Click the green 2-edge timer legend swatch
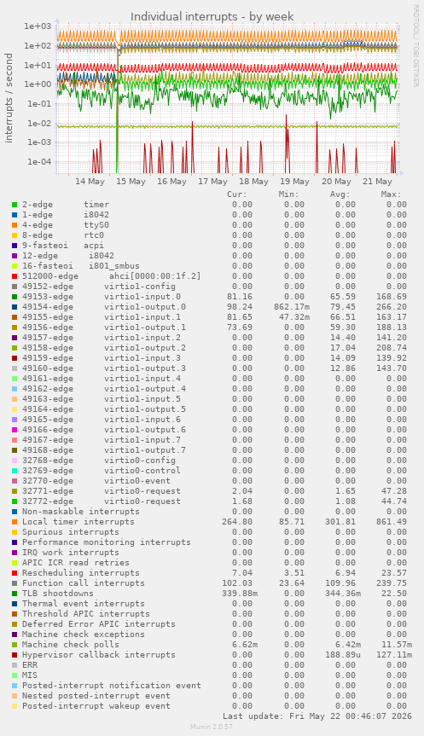The image size is (424, 736). point(15,205)
